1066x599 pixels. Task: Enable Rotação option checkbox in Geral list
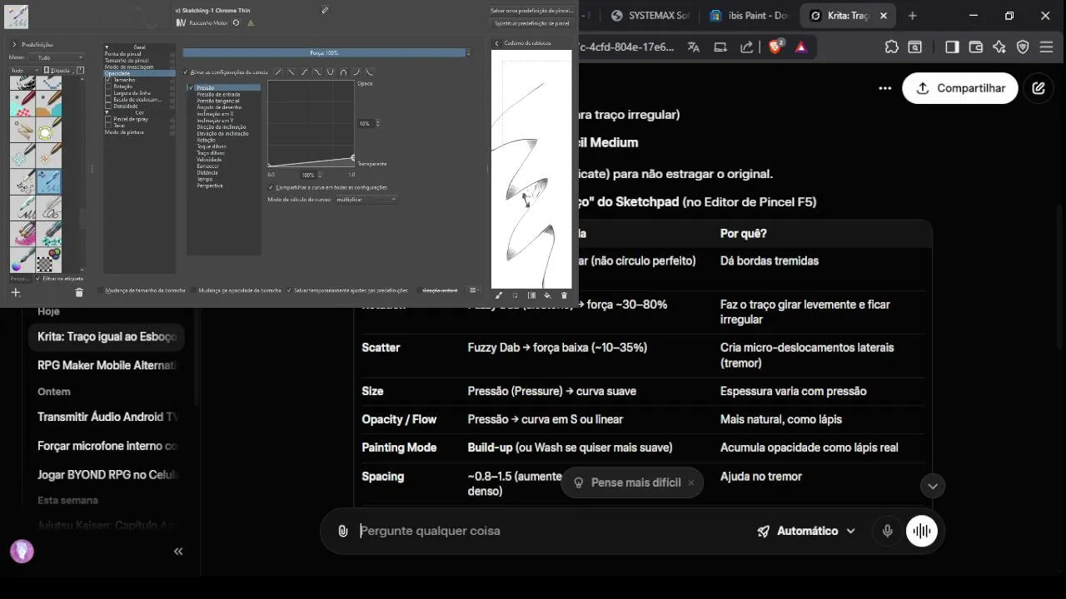point(108,87)
